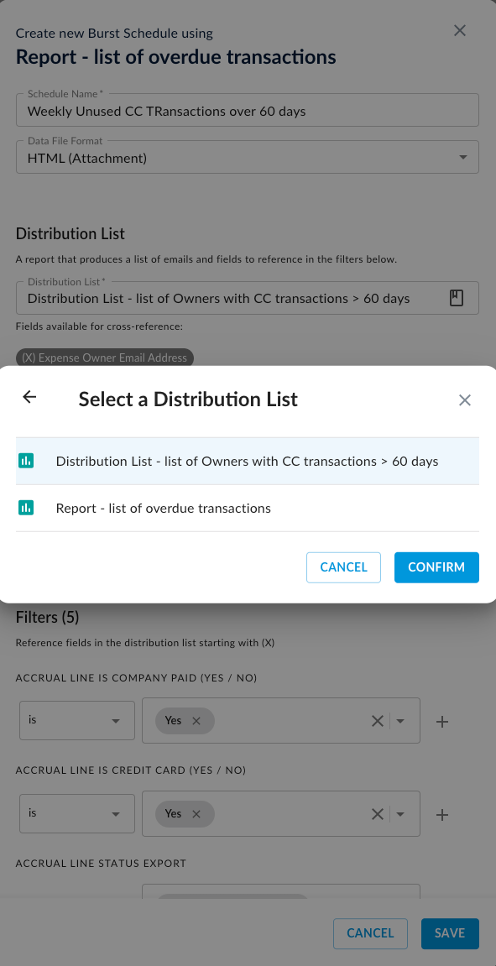This screenshot has width=496, height=966.
Task: Clear all values from Company Paid filter
Action: tap(377, 720)
